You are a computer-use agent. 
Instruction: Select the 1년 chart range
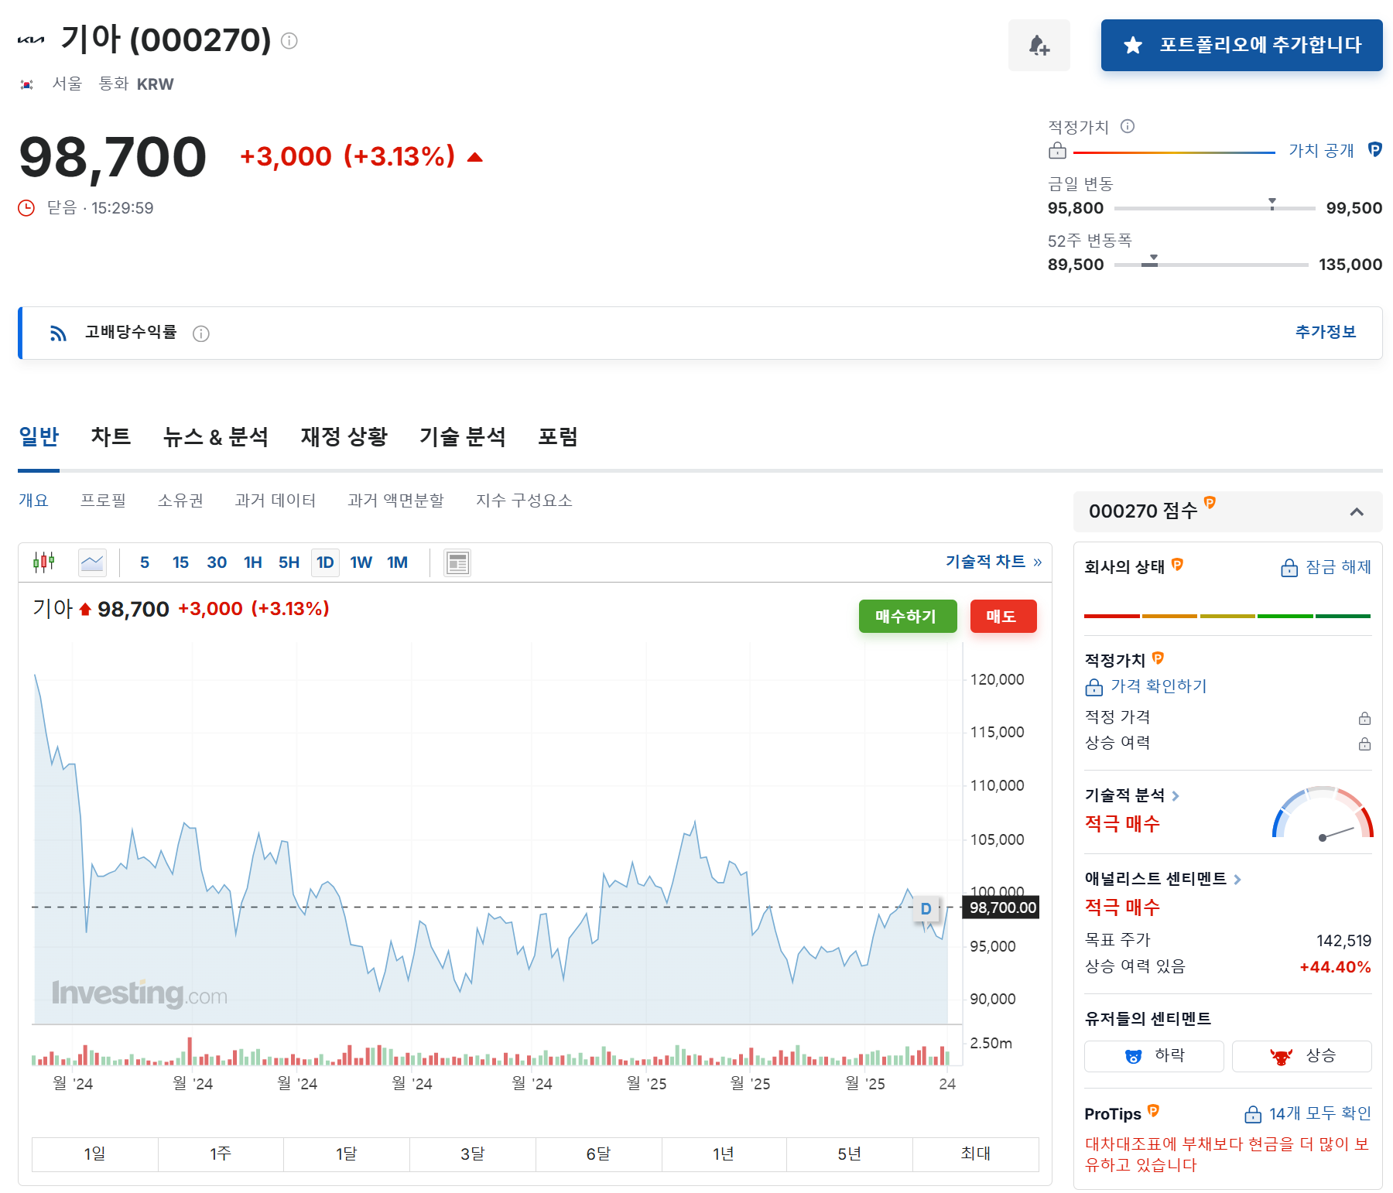(x=724, y=1154)
